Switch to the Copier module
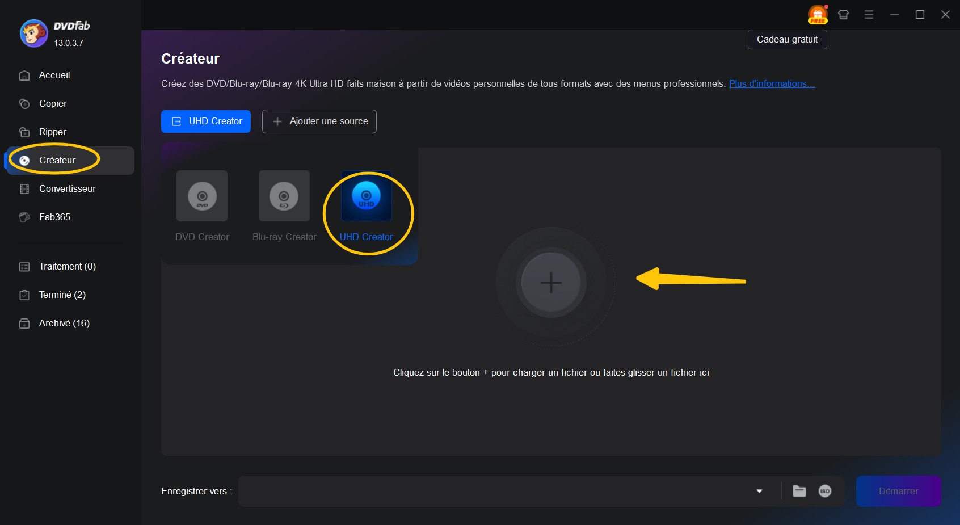Viewport: 960px width, 525px height. pos(53,103)
